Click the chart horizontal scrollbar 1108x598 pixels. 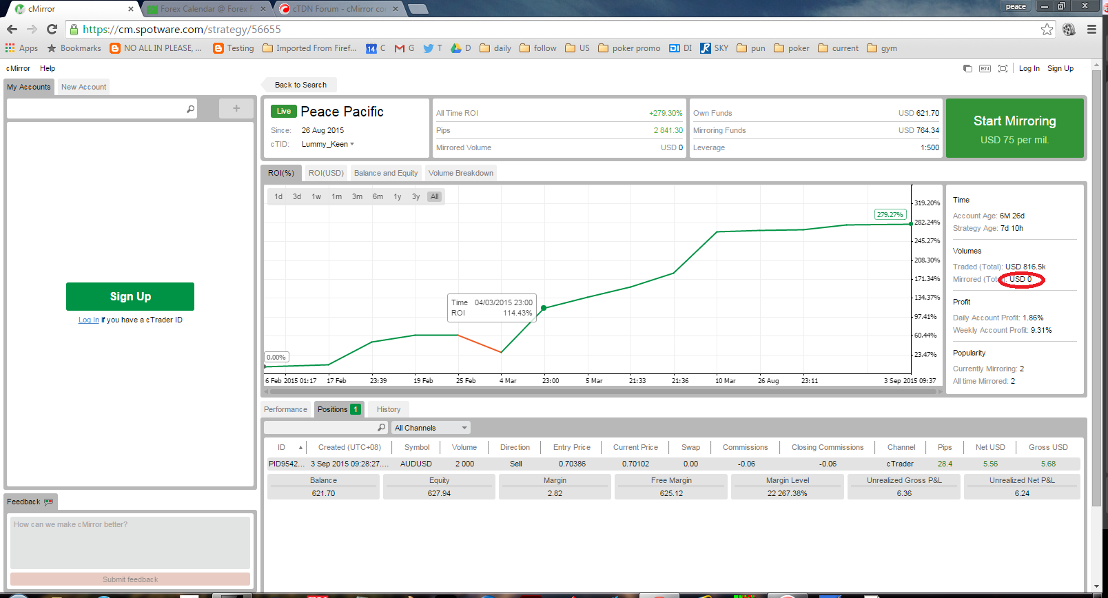point(602,391)
